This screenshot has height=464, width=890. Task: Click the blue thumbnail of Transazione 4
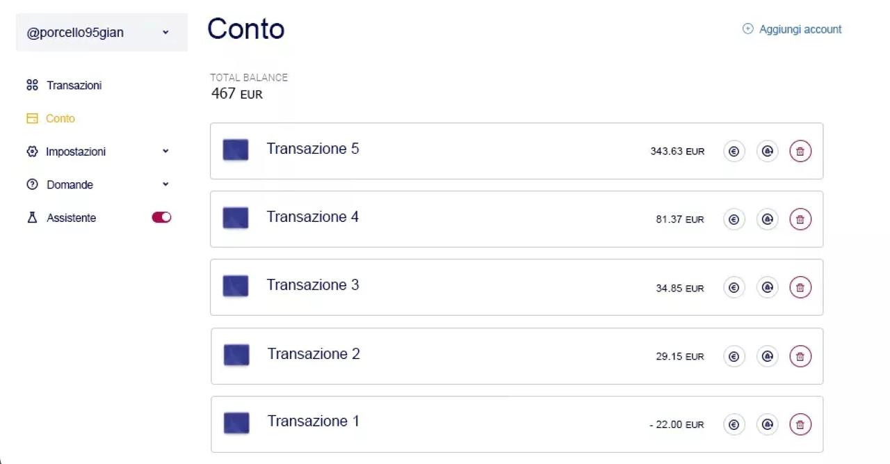point(236,218)
